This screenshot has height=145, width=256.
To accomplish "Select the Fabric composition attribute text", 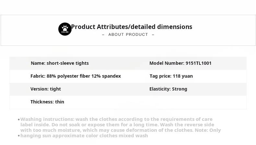I will (76, 76).
